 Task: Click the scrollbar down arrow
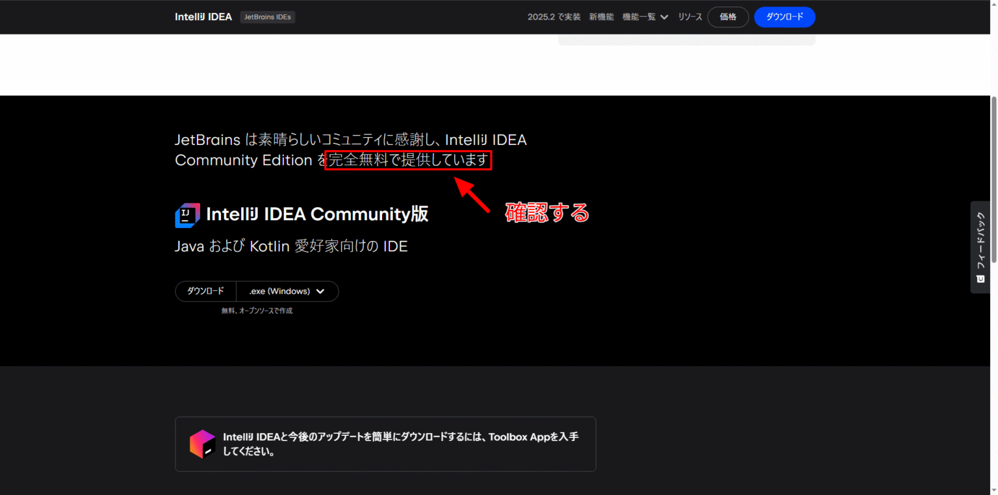click(993, 490)
